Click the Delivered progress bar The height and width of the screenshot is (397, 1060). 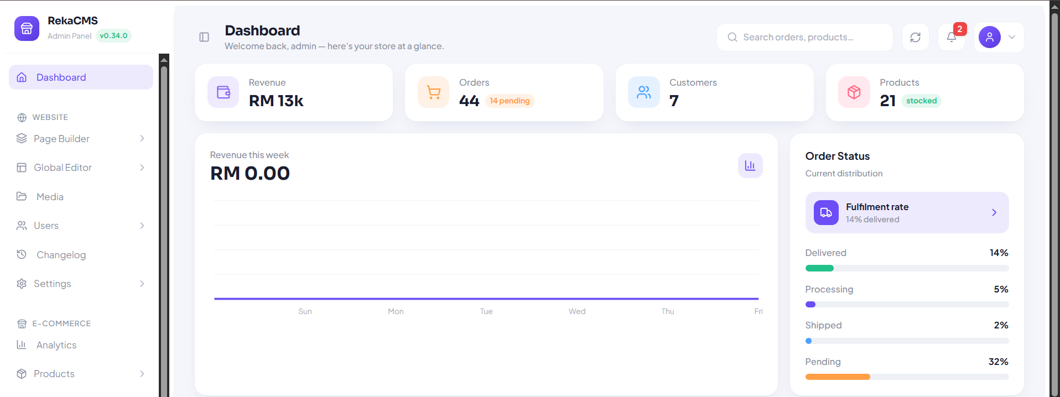[x=907, y=268]
